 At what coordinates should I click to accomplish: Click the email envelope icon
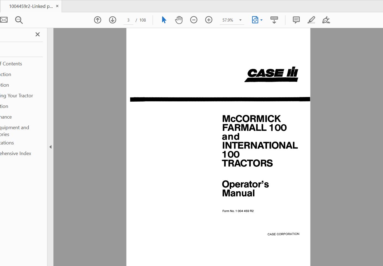click(4, 20)
